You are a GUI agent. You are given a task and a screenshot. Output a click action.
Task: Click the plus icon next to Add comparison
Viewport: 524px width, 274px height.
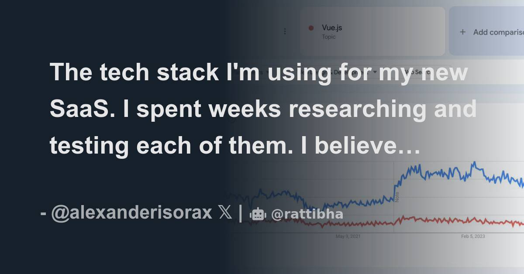(462, 32)
